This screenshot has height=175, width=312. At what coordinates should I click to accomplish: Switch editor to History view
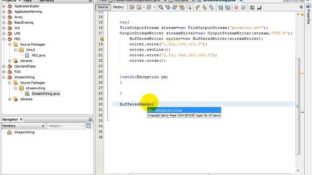click(118, 7)
